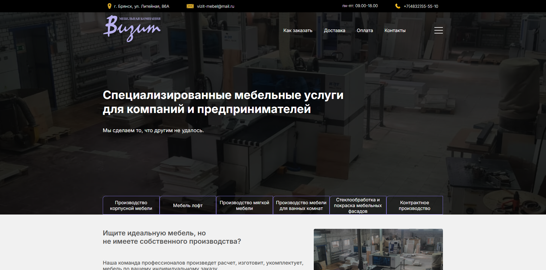Open the hamburger menu icon
The height and width of the screenshot is (270, 546).
438,30
